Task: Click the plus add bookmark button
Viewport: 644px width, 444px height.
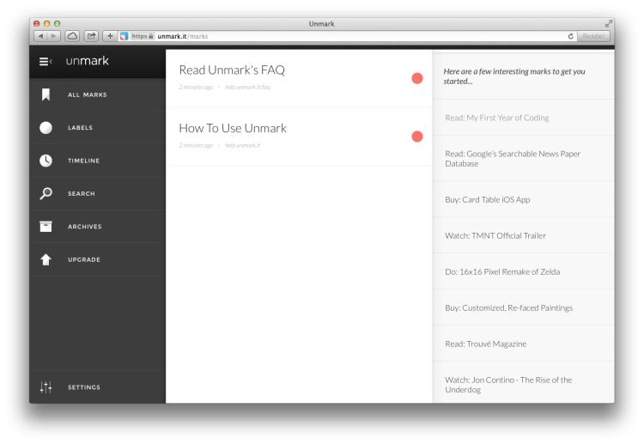Action: (110, 36)
